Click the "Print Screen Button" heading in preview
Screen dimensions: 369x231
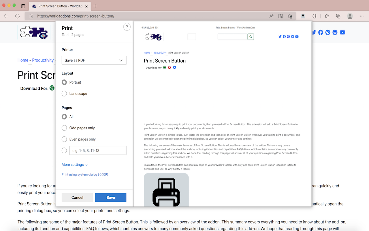click(x=165, y=61)
